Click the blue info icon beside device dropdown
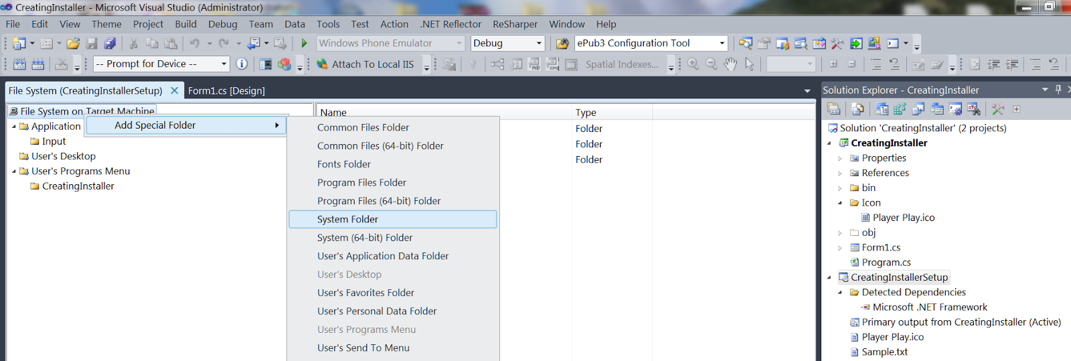The height and width of the screenshot is (361, 1071). pyautogui.click(x=242, y=64)
